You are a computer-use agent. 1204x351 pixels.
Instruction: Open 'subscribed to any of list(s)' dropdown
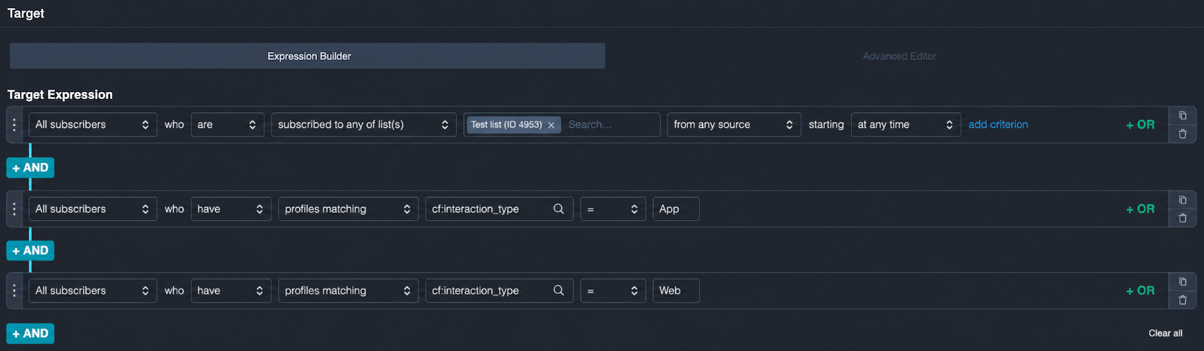point(363,124)
